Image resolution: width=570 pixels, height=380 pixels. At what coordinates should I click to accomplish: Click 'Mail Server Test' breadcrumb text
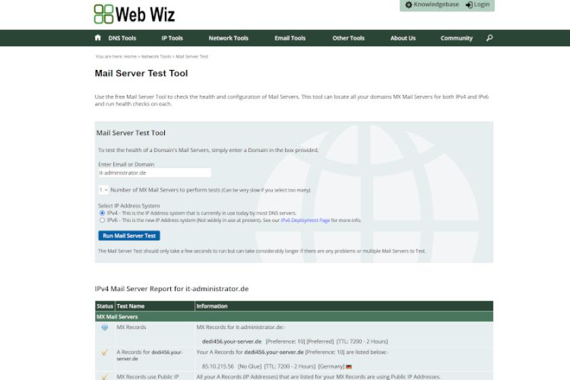pyautogui.click(x=192, y=56)
